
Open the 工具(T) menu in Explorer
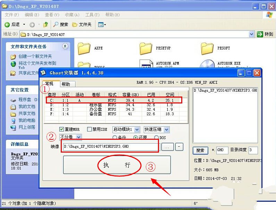point(92,15)
